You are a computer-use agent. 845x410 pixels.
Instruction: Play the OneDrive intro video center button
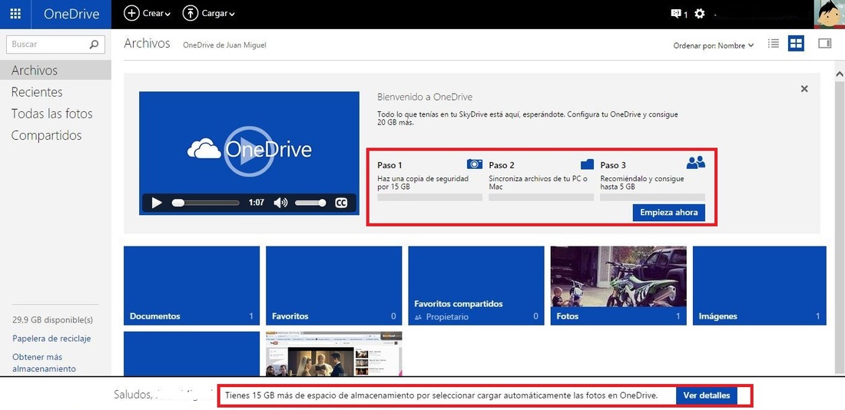pyautogui.click(x=249, y=150)
